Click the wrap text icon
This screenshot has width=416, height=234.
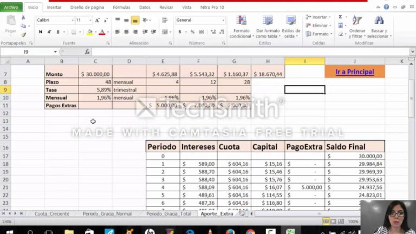(165, 20)
